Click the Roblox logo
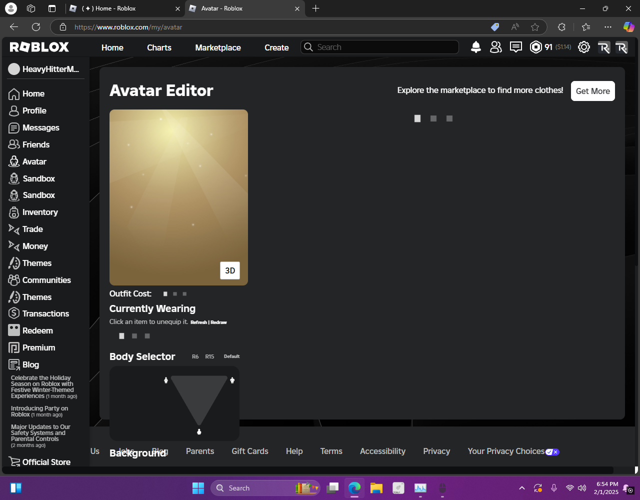 39,47
